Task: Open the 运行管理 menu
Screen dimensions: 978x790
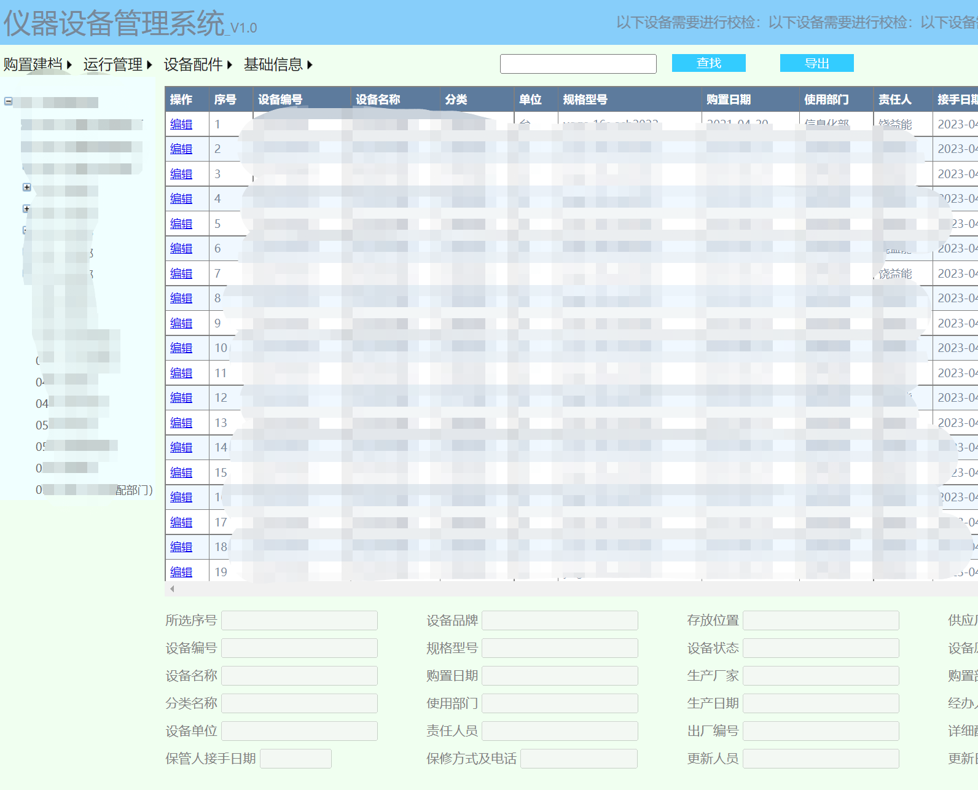Action: pyautogui.click(x=117, y=65)
